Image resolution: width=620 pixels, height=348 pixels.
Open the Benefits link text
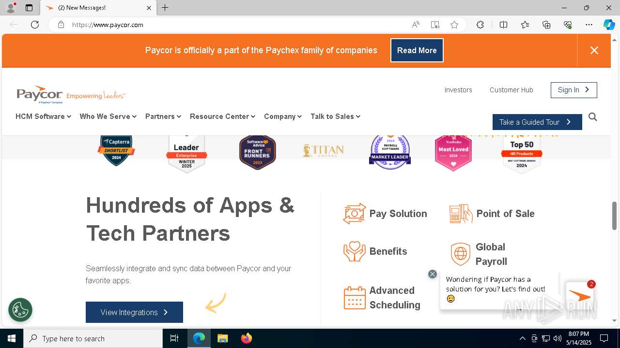tap(388, 251)
